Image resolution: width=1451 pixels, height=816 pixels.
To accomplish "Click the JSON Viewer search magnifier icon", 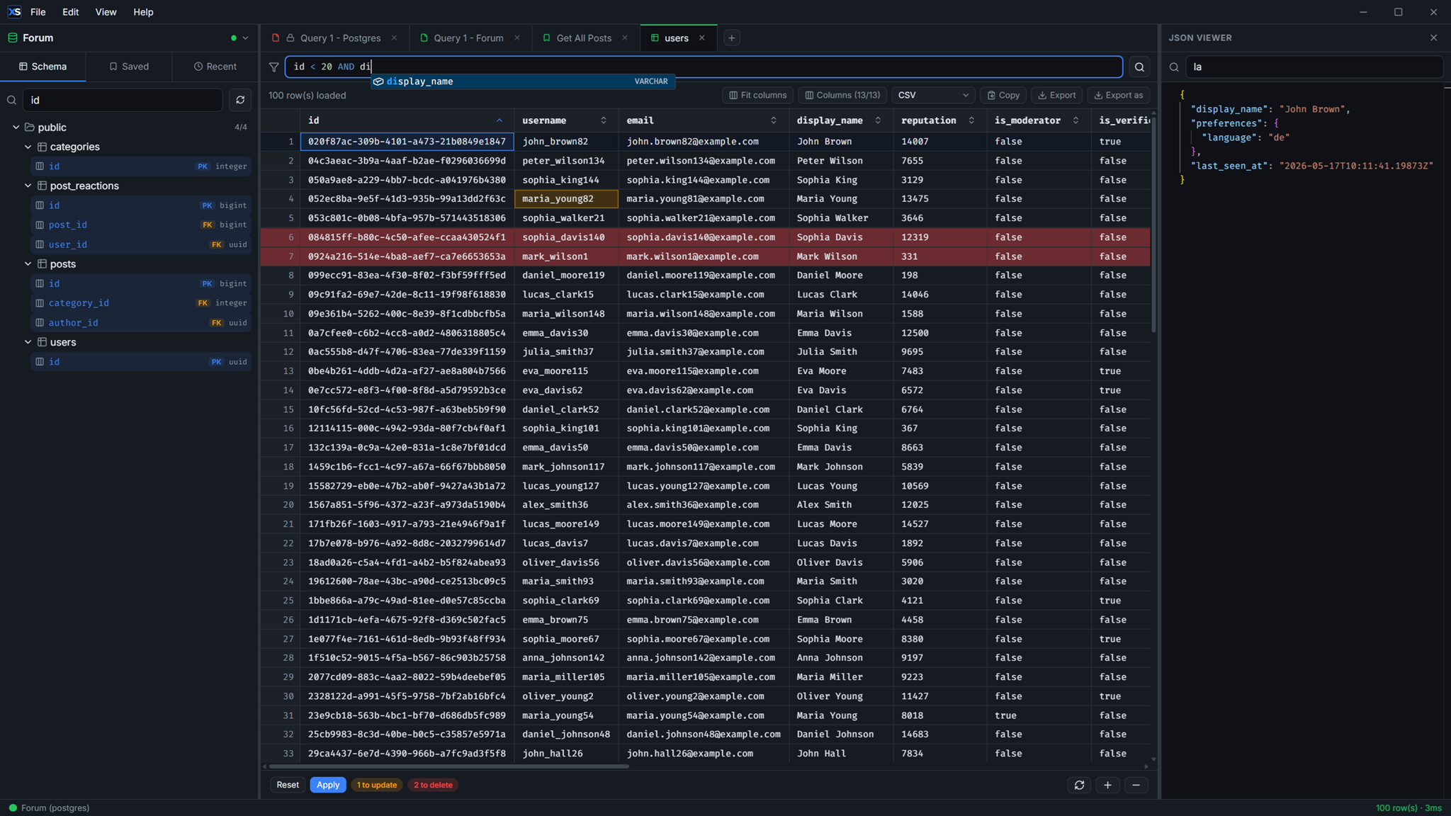I will click(1174, 67).
